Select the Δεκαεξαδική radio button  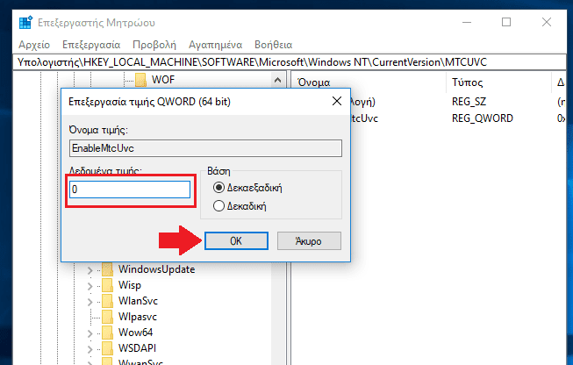218,188
